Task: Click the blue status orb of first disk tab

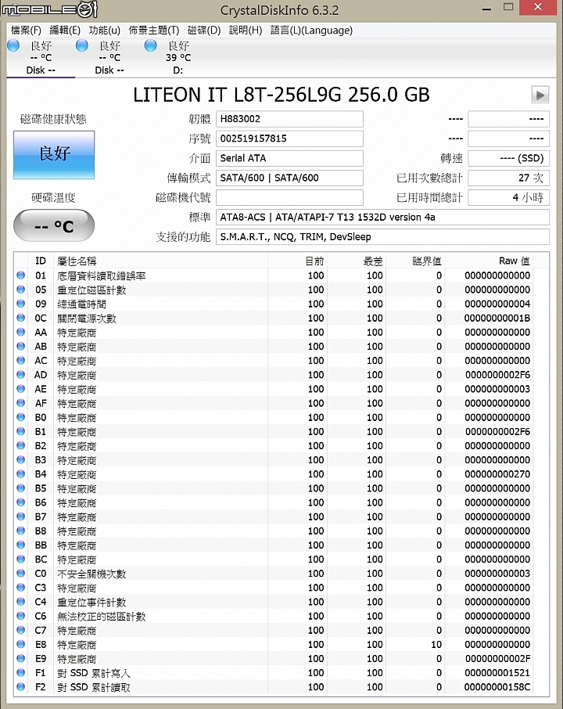Action: point(13,45)
